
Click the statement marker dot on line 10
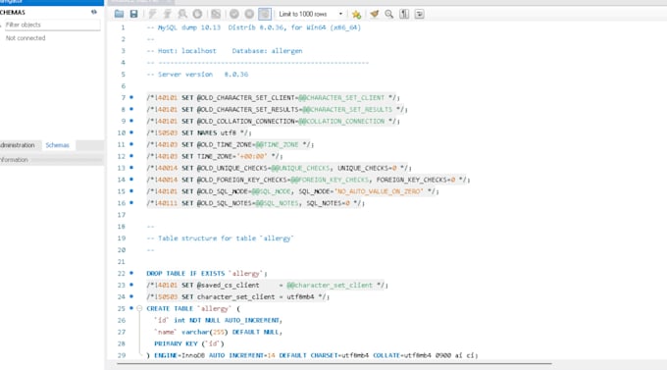point(131,132)
